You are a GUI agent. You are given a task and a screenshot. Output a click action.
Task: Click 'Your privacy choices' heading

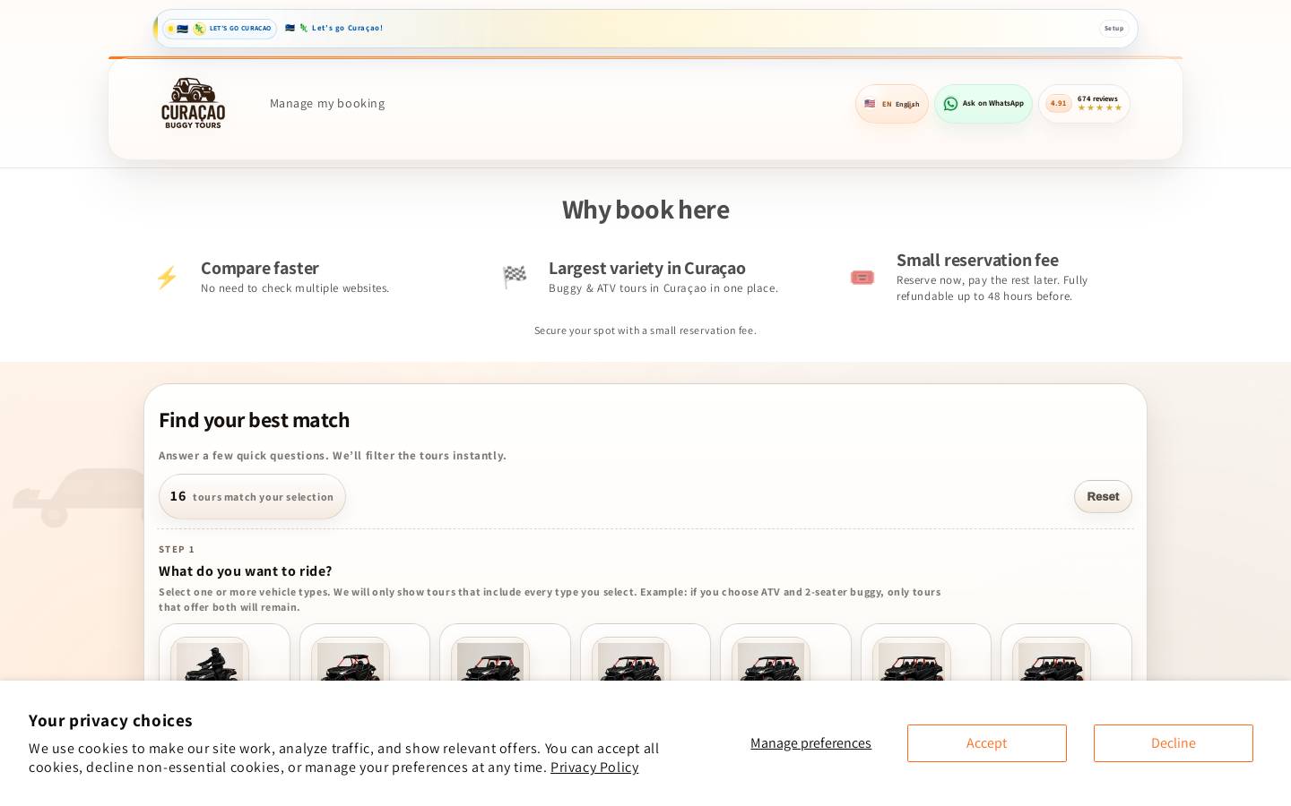(x=110, y=721)
